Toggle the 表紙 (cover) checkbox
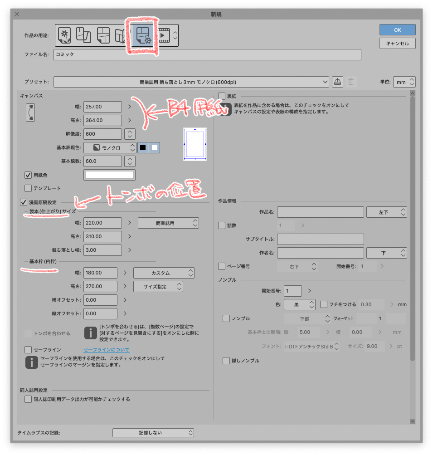Screen dimensions: 433x455 [222, 96]
